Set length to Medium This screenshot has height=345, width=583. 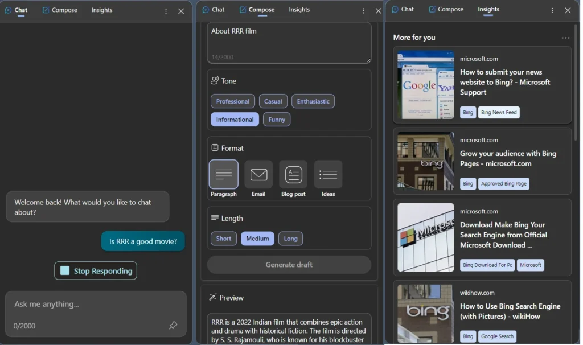click(x=257, y=239)
